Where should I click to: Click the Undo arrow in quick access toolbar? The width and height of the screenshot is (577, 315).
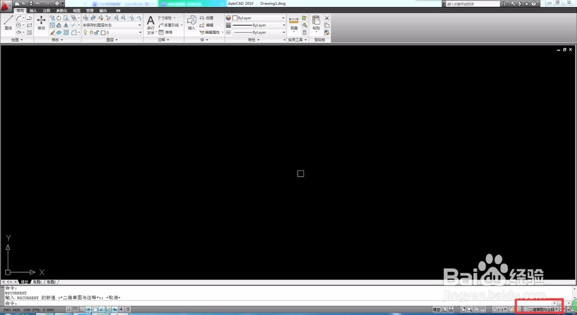point(38,3)
